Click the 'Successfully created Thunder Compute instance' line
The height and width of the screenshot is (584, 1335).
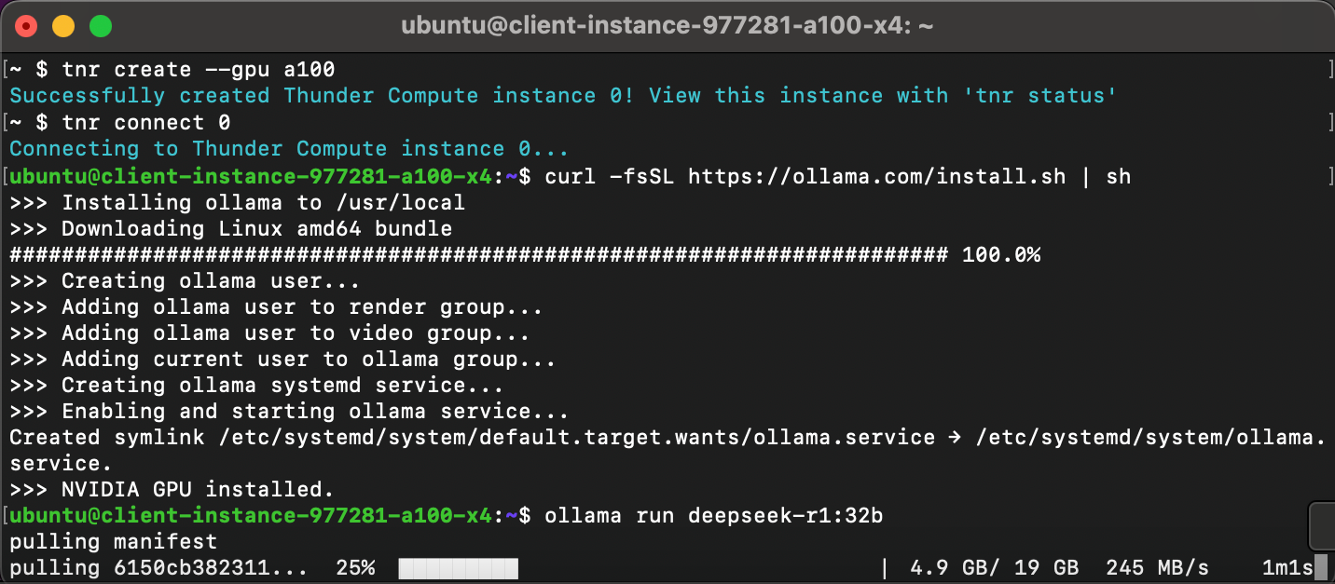click(x=563, y=96)
